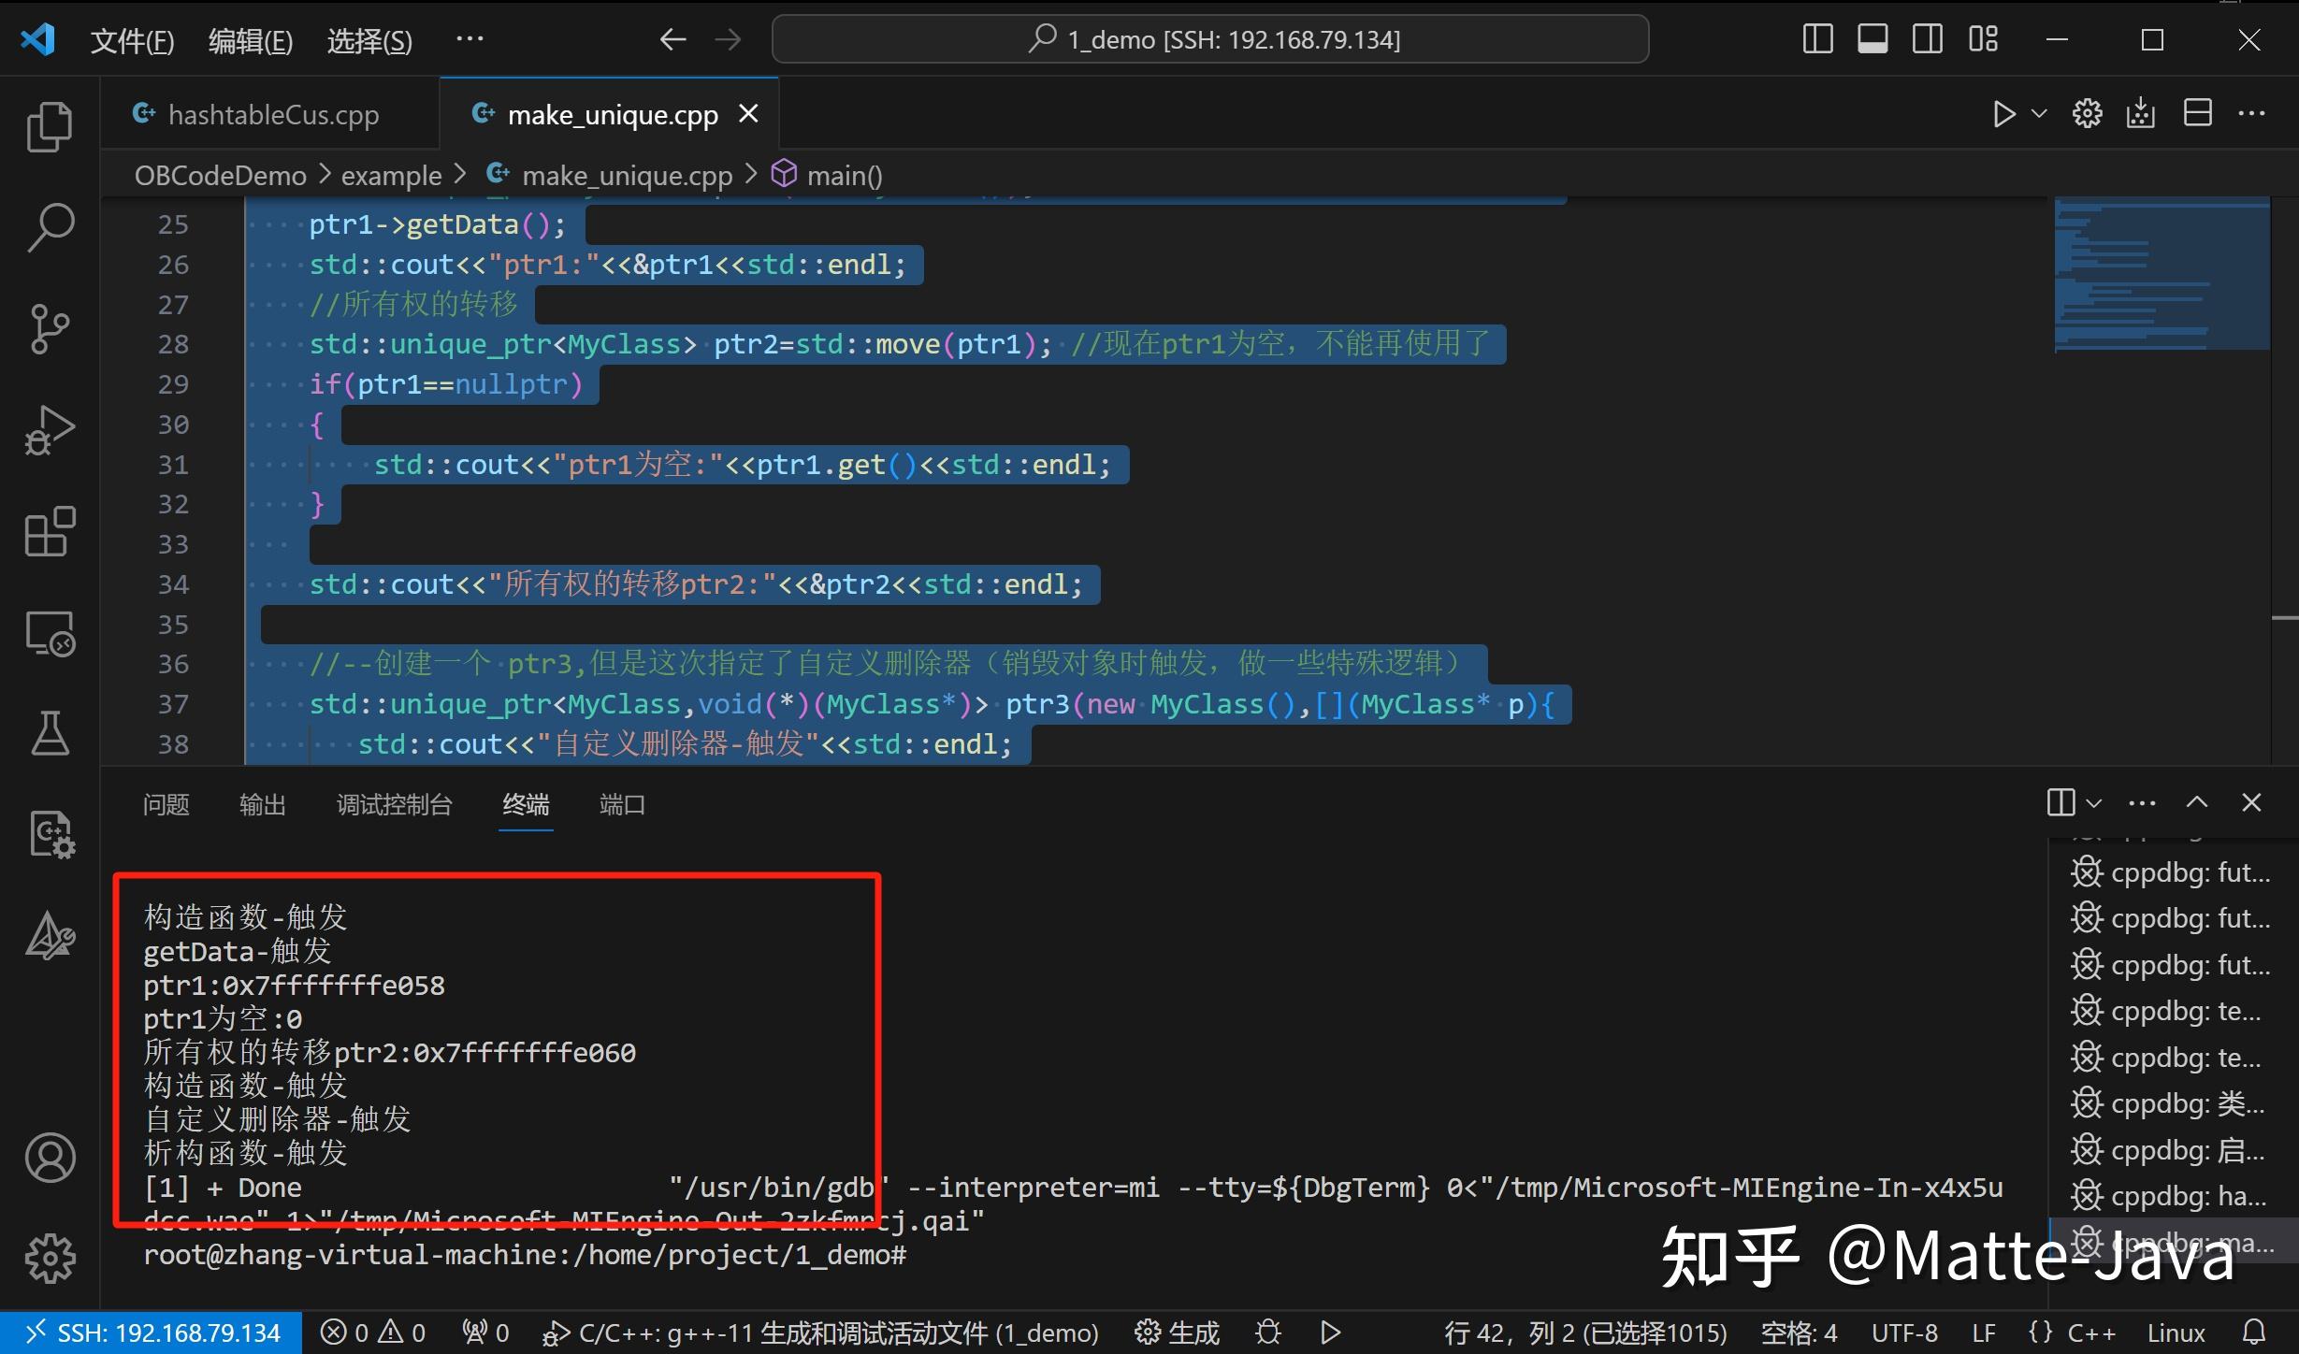Launch the Run and Debug view
Image resolution: width=2299 pixels, height=1354 pixels.
point(49,429)
